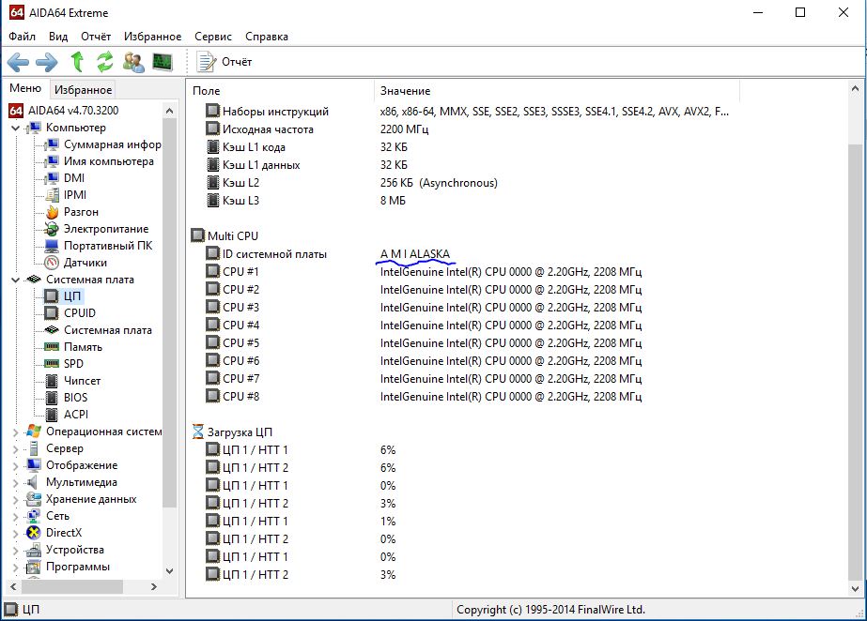Open the users icon in the toolbar
867x621 pixels.
click(x=133, y=62)
